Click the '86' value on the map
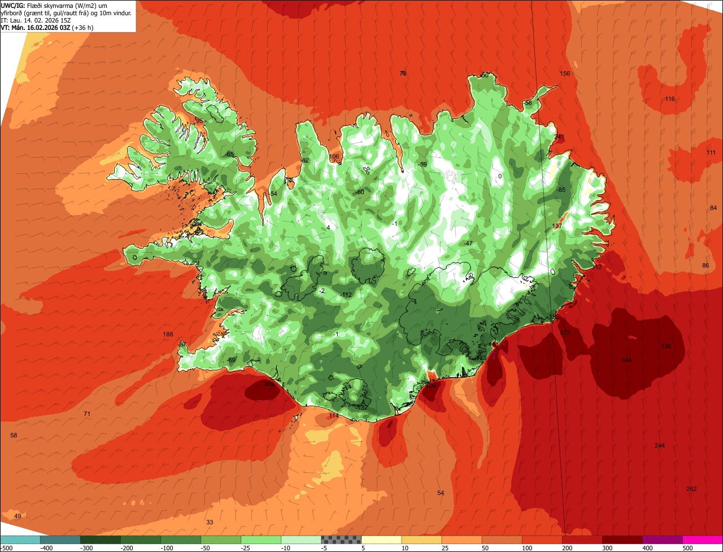The image size is (723, 552). click(x=705, y=265)
